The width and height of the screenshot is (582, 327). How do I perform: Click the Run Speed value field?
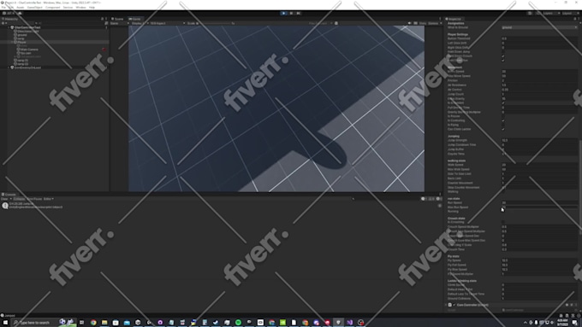click(539, 203)
